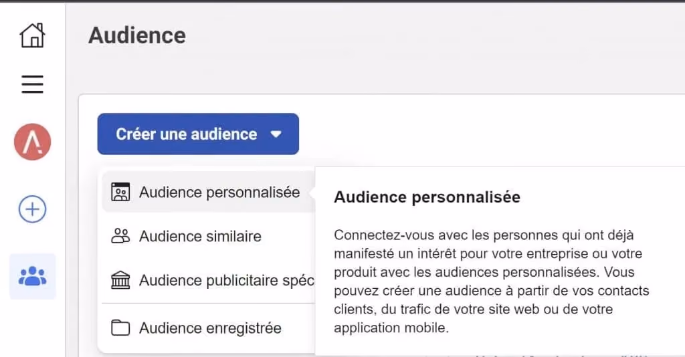Expand the Créer une audience dropdown arrow
This screenshot has width=685, height=357.
tap(276, 134)
